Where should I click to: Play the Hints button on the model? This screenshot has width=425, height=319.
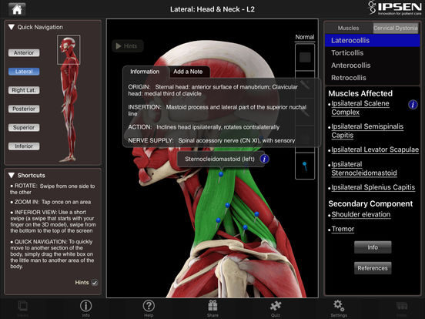(127, 46)
